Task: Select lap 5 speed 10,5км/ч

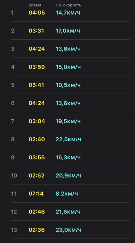Action: click(68, 85)
